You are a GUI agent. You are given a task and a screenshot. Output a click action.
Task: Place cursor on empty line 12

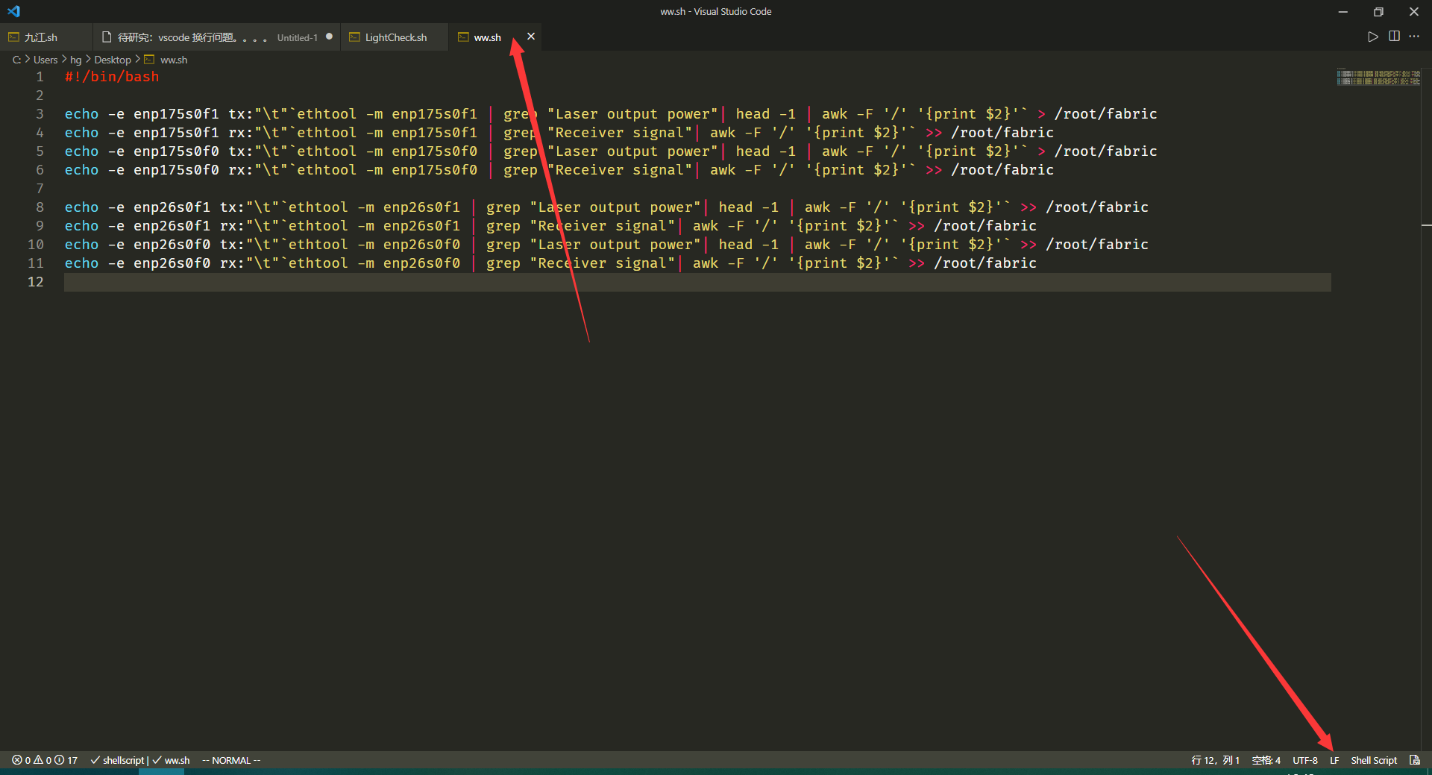coord(697,282)
